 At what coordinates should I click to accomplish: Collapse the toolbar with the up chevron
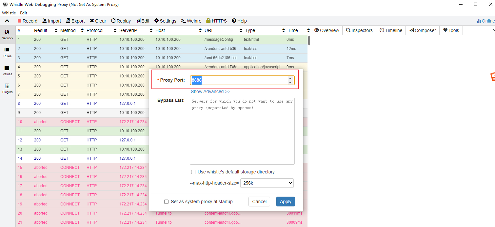[7, 21]
